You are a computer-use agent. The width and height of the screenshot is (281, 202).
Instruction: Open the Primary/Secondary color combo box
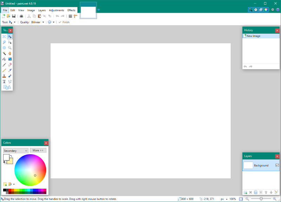coord(15,151)
